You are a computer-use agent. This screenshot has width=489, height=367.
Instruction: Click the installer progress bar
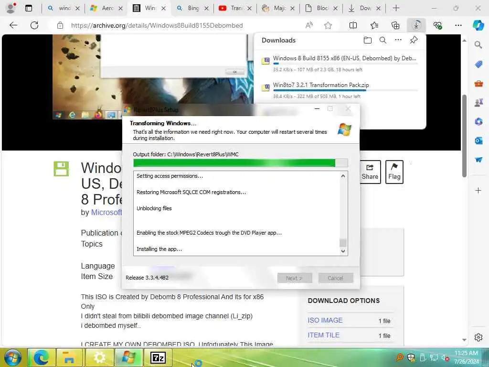(241, 163)
